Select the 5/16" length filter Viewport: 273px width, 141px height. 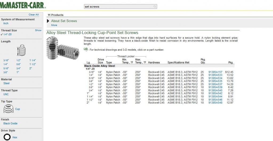pos(6,68)
